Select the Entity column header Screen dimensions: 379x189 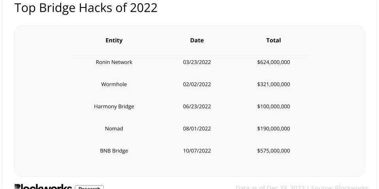point(114,40)
